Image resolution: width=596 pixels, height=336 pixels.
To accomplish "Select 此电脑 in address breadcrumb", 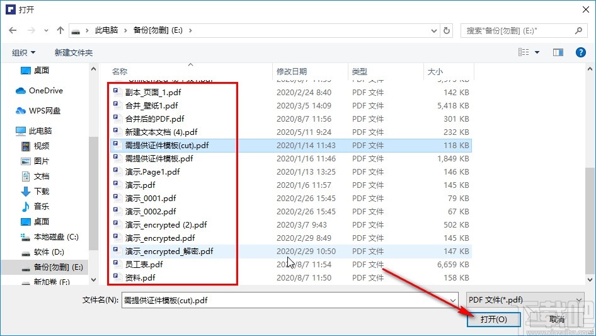I will pyautogui.click(x=106, y=30).
